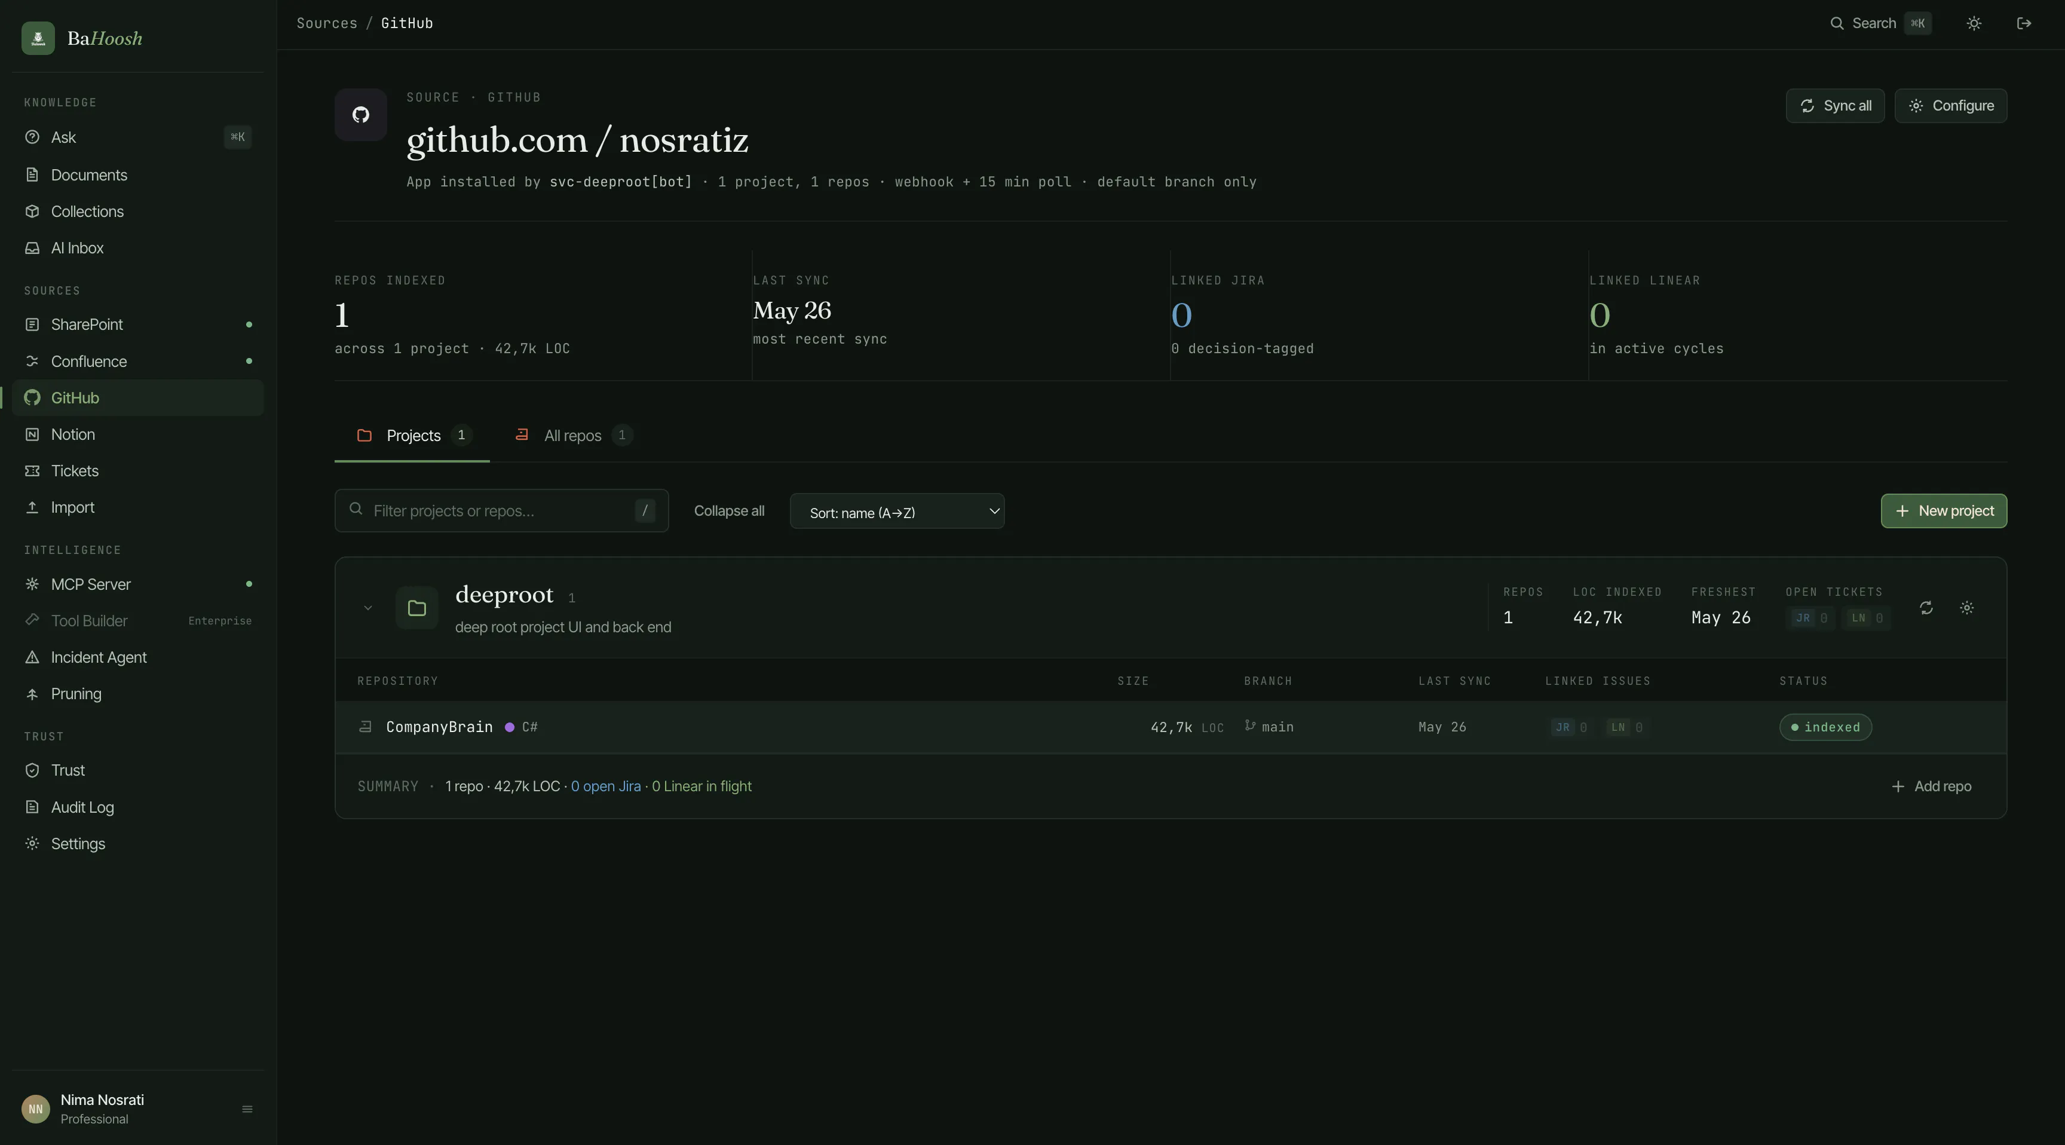
Task: Click the Audit Log icon
Action: click(x=32, y=807)
